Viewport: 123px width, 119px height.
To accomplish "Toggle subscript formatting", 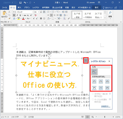I will click(x=28, y=15).
